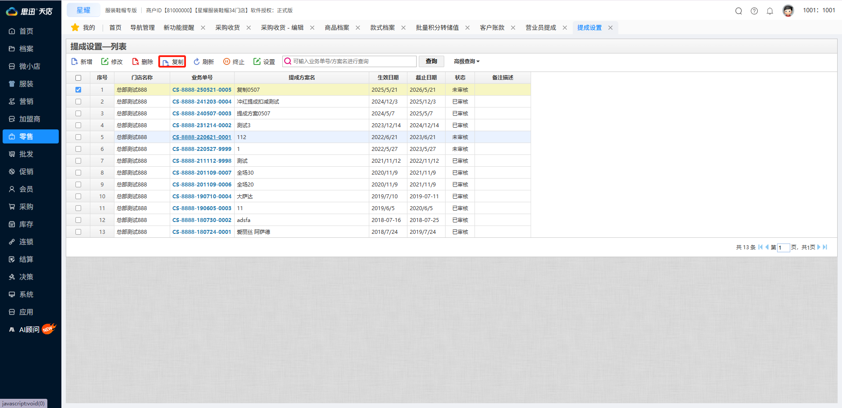
Task: Switch to the 商品档案 tab
Action: click(337, 28)
